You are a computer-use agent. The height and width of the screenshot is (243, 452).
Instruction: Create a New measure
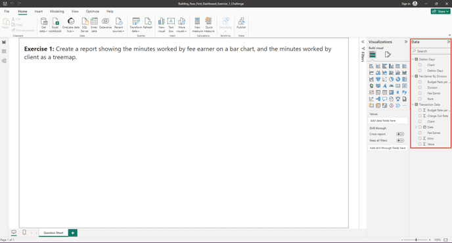198,25
